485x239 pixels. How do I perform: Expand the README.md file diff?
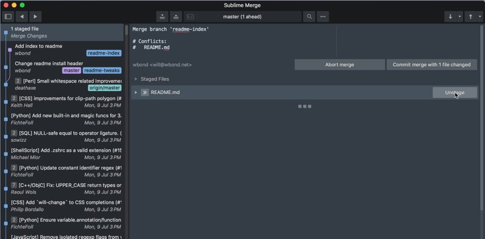[x=135, y=93]
